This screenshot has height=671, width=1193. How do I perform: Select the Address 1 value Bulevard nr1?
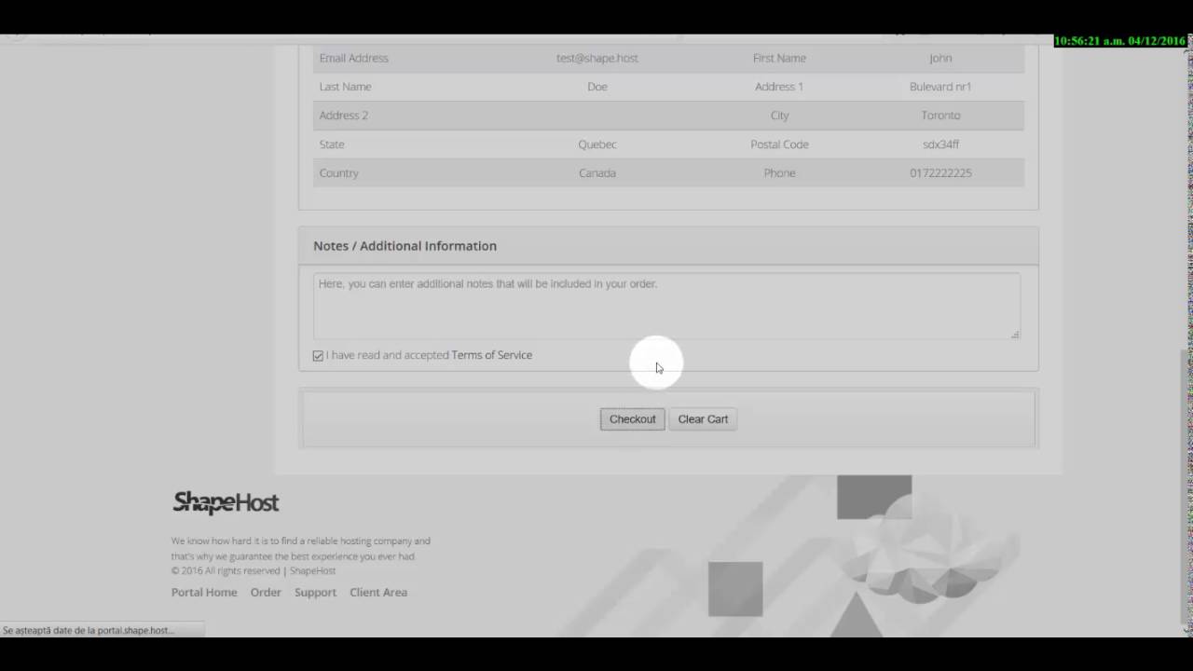[x=940, y=87]
